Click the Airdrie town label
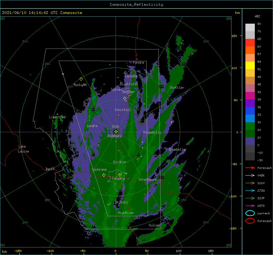 click(x=120, y=162)
